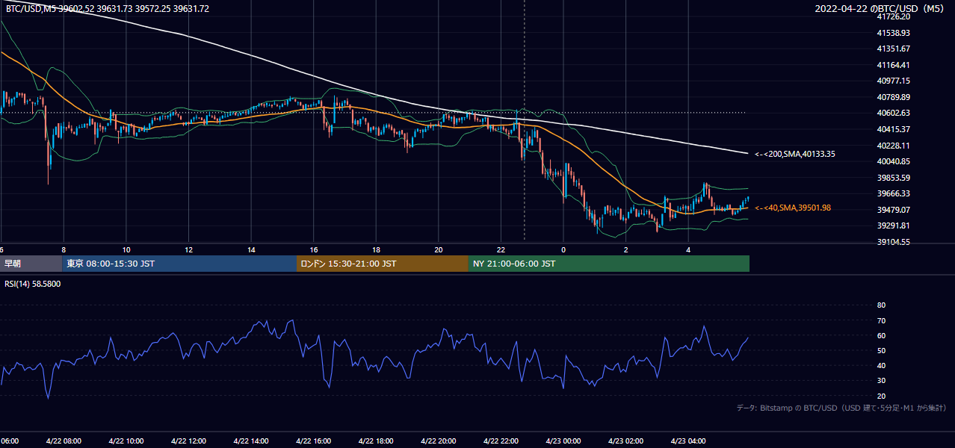This screenshot has height=448, width=955.
Task: Click the 40 SMA 39501.98 label
Action: (792, 208)
